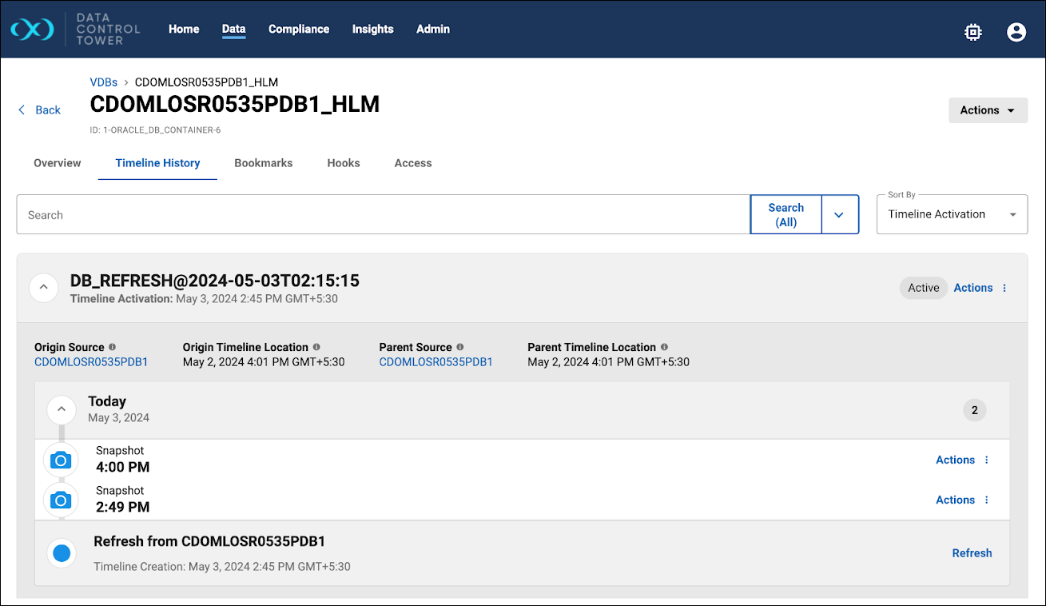Click the blue Refresh timeline marker dot
The height and width of the screenshot is (606, 1046).
62,553
